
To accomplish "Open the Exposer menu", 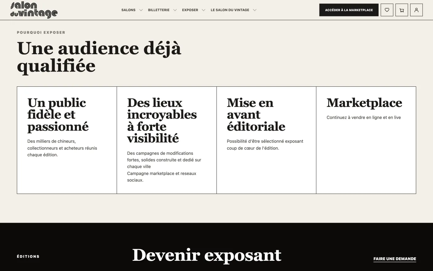I will [x=190, y=10].
